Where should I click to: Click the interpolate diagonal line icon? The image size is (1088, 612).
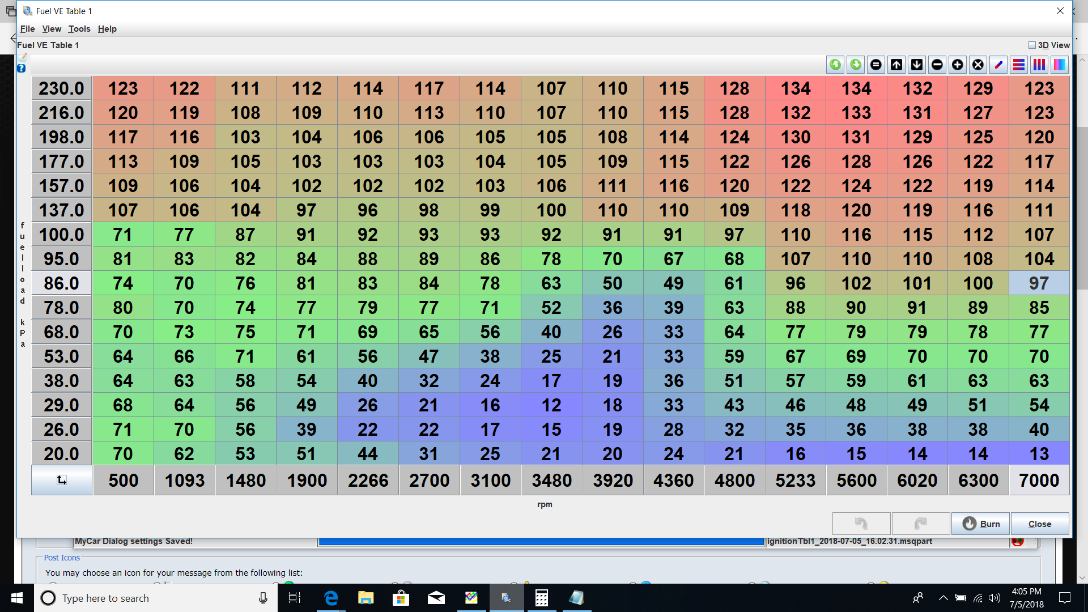coord(998,65)
